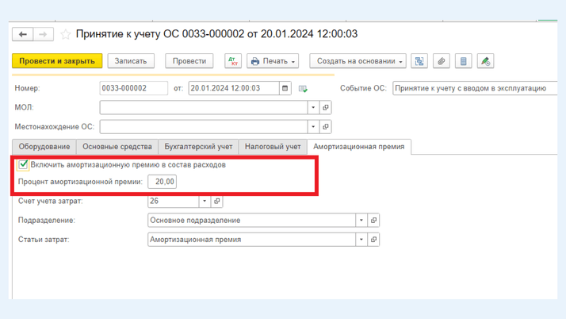
Task: Click Статьи затрат field showing Амортизационная премия
Action: 252,240
